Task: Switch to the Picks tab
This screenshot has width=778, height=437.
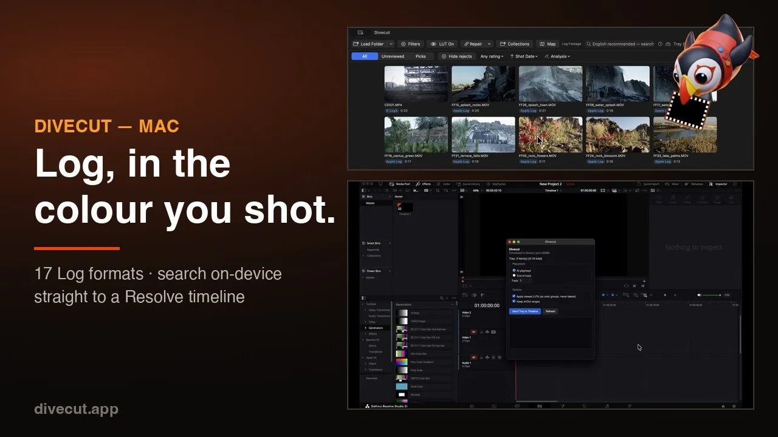Action: tap(421, 56)
